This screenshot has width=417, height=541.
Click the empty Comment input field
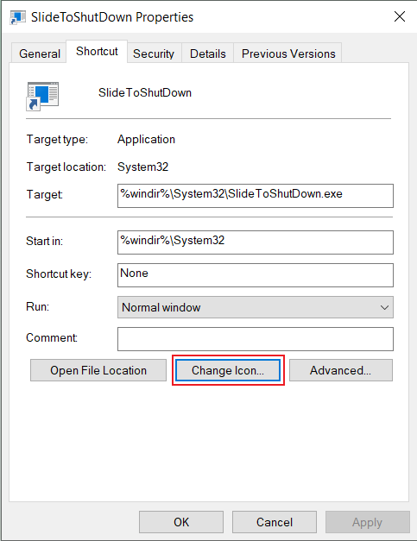coord(255,339)
